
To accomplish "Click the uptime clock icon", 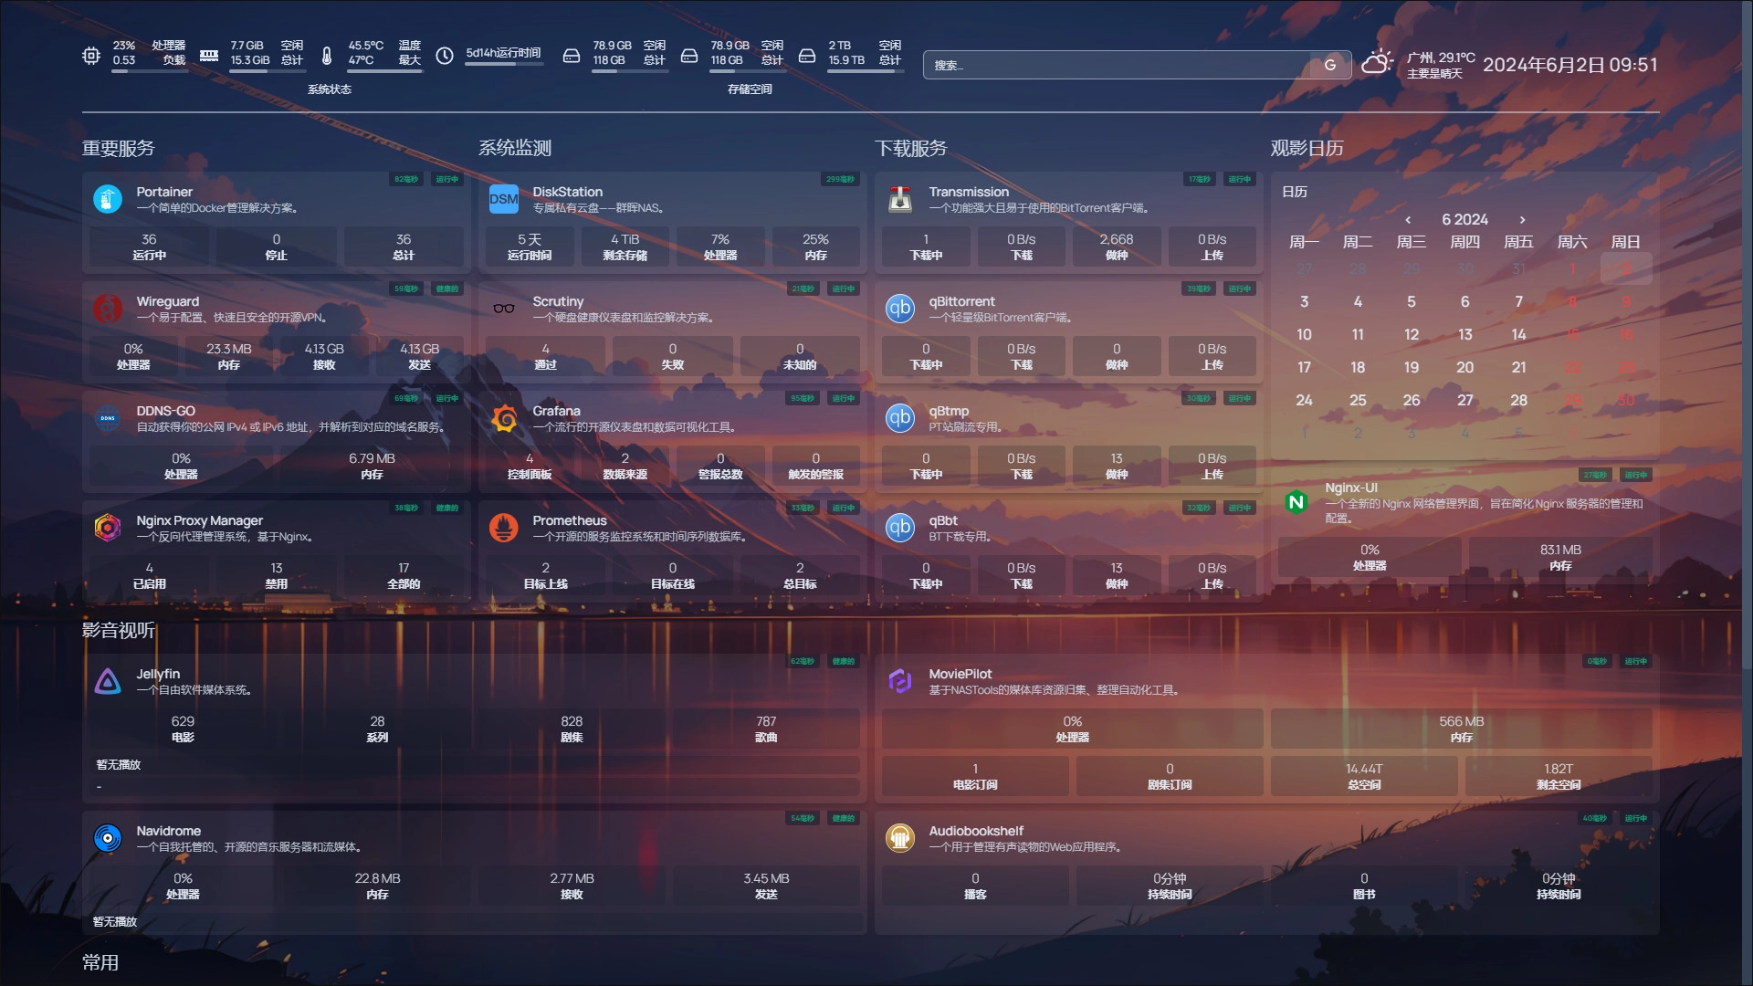I will point(445,56).
